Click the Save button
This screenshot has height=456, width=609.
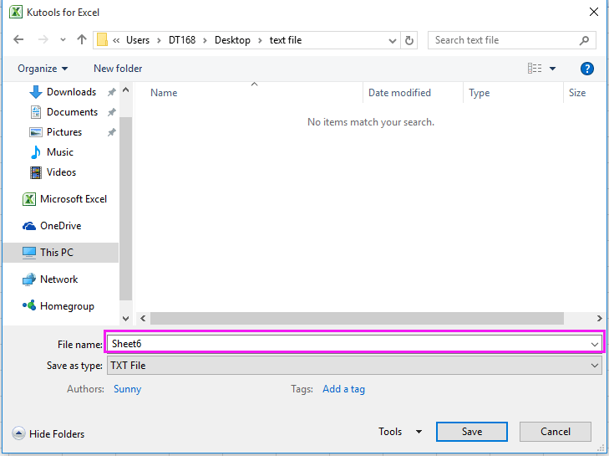(471, 432)
